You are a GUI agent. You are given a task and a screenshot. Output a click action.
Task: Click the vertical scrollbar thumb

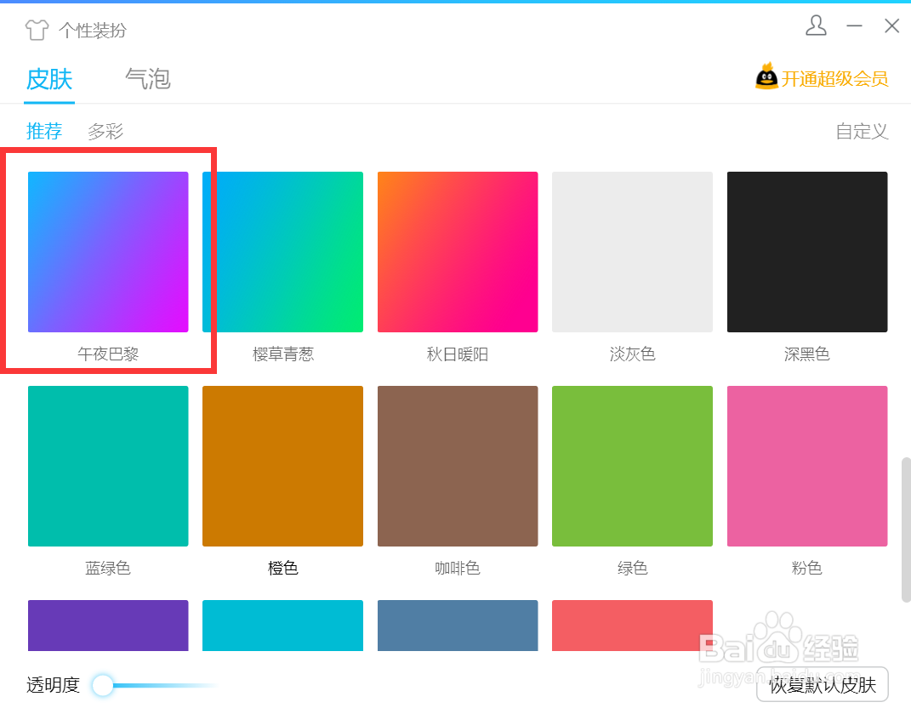pos(906,530)
